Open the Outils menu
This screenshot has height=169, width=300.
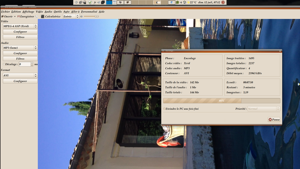[57, 12]
